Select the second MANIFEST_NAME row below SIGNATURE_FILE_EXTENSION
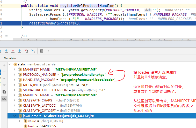This screenshot has width=196, height=128. pos(102,95)
